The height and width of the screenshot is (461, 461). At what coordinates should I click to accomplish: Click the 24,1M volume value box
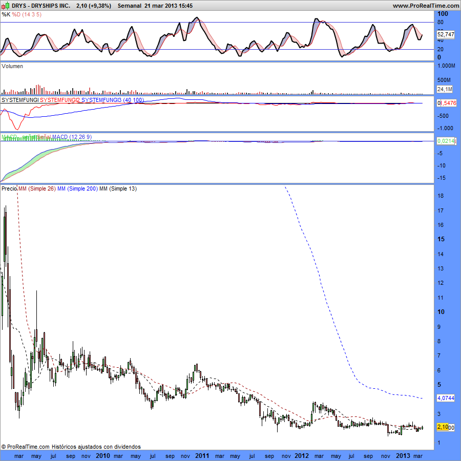pos(445,89)
